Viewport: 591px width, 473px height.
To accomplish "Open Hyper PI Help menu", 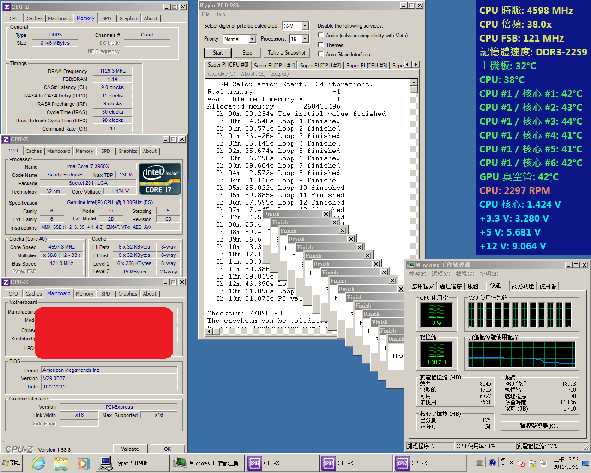I will 220,14.
